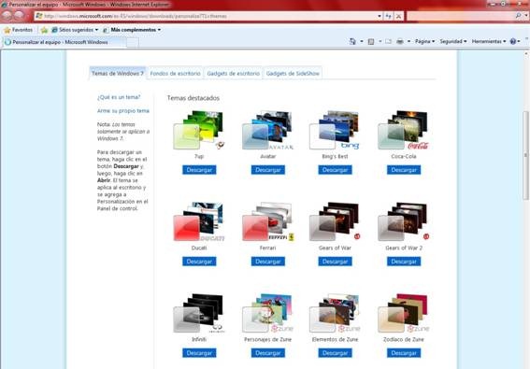Download the Gears of War theme
This screenshot has height=369, width=530.
pos(335,262)
